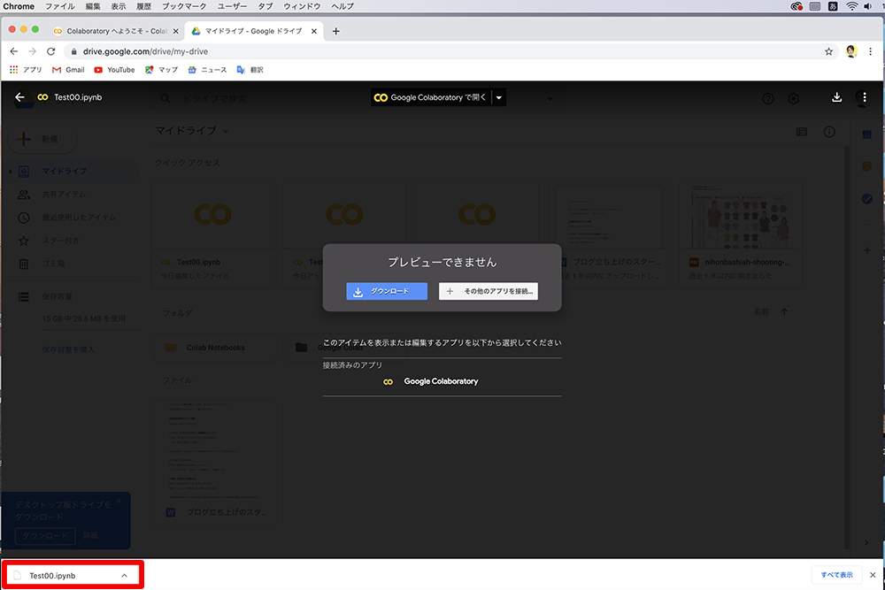Viewport: 885px width, 590px height.
Task: Expand the Test00.ipynb download item chevron
Action: click(124, 575)
